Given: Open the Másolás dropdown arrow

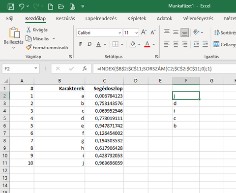Looking at the screenshot, I should 54,39.
